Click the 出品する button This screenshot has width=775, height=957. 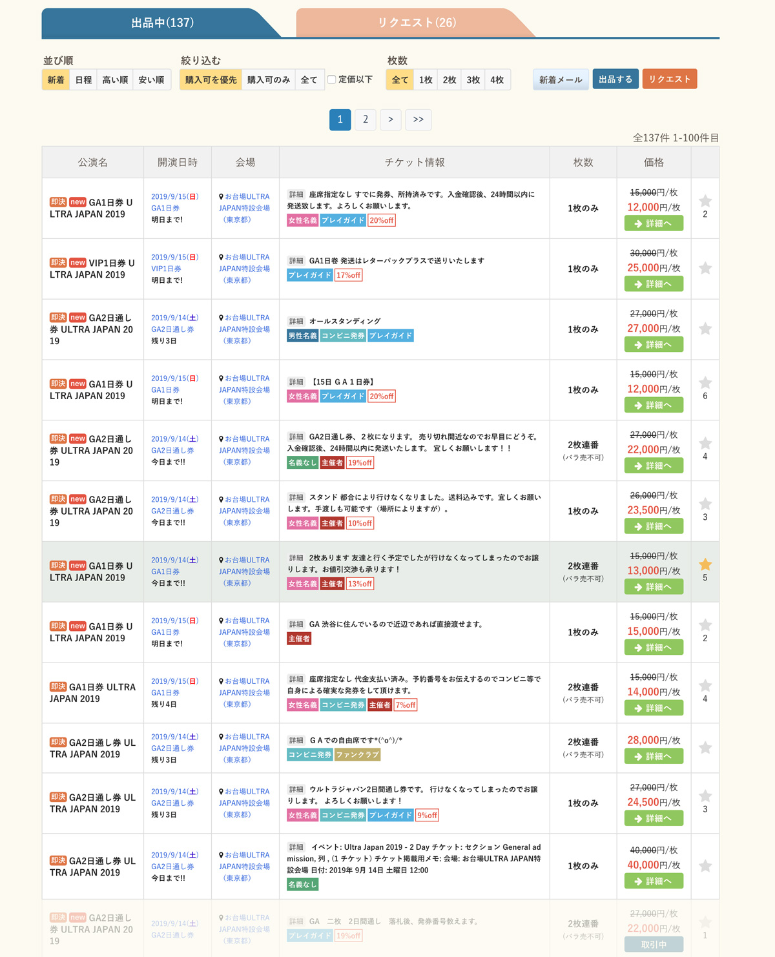[615, 79]
